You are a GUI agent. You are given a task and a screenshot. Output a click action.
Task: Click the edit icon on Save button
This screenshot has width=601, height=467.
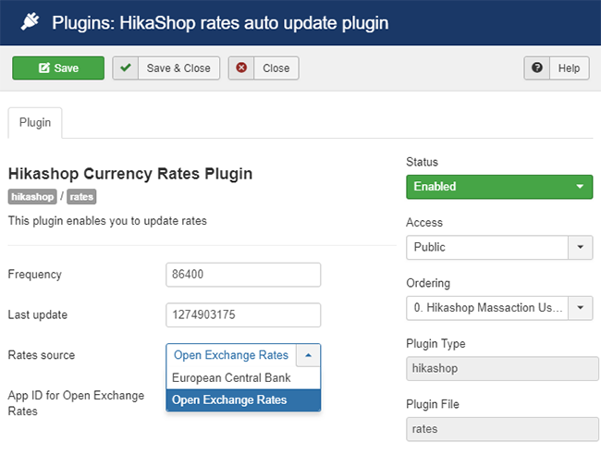click(x=44, y=68)
